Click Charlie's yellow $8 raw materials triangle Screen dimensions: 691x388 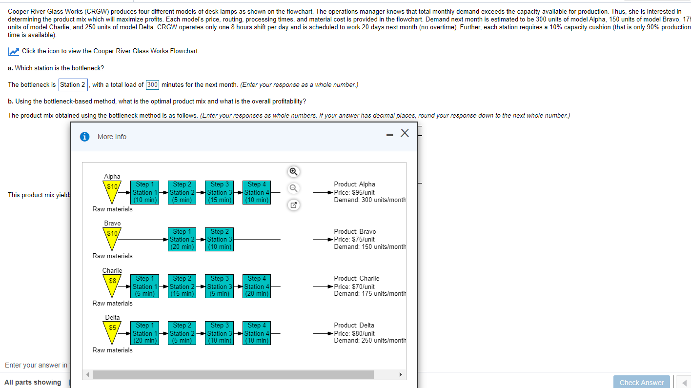point(113,287)
